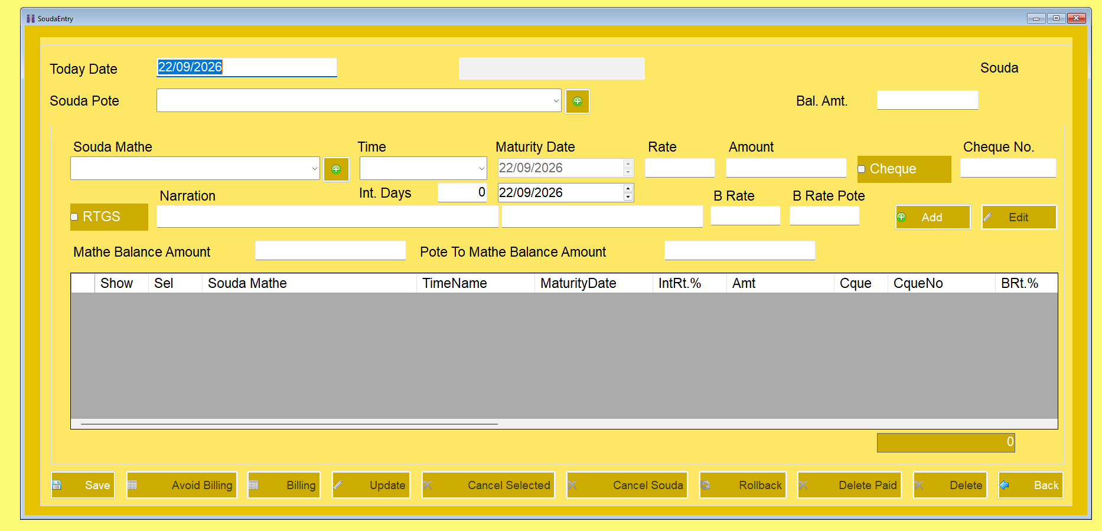Click the Cancel Souda button
This screenshot has height=531, width=1102.
tap(627, 485)
